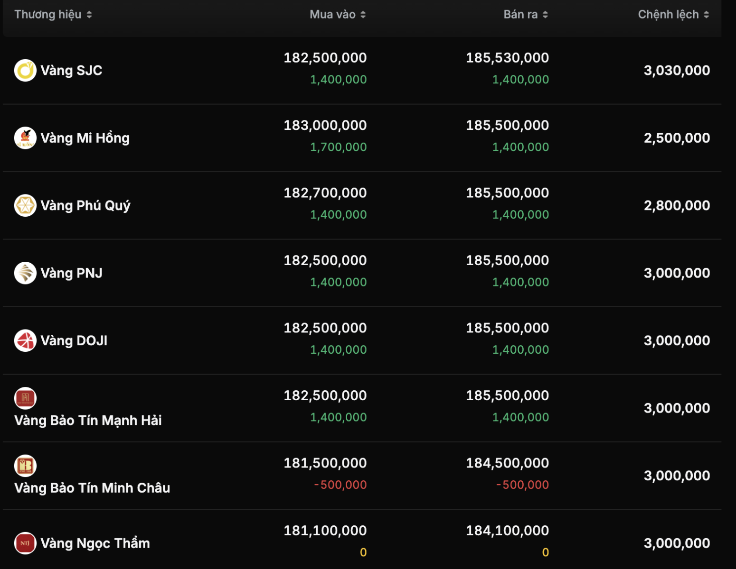Click the Vàng Ngọc Thẩm logo icon
This screenshot has width=736, height=569.
tap(25, 543)
